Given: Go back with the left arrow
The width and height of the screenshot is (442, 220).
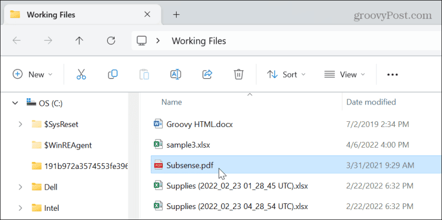Looking at the screenshot, I should (x=17, y=41).
